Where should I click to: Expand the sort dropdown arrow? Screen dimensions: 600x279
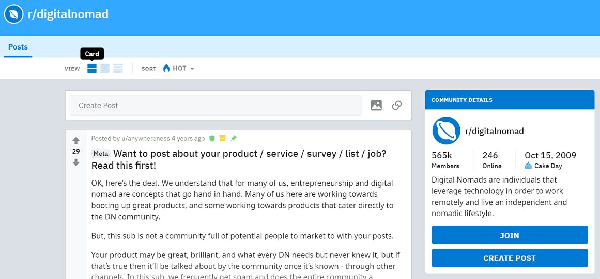click(x=192, y=69)
